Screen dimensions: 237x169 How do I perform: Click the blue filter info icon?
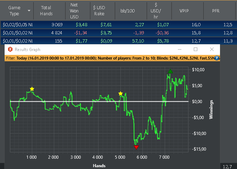216,57
